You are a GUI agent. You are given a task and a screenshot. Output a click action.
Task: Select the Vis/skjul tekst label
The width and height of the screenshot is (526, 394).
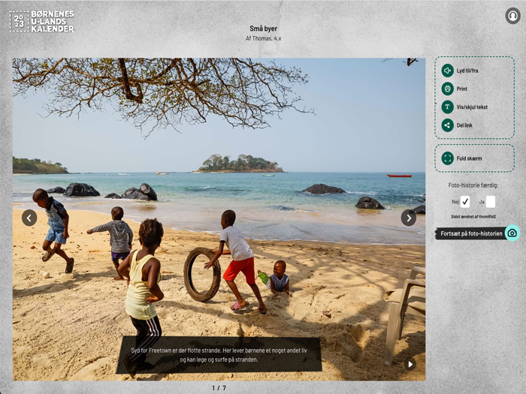(x=472, y=107)
